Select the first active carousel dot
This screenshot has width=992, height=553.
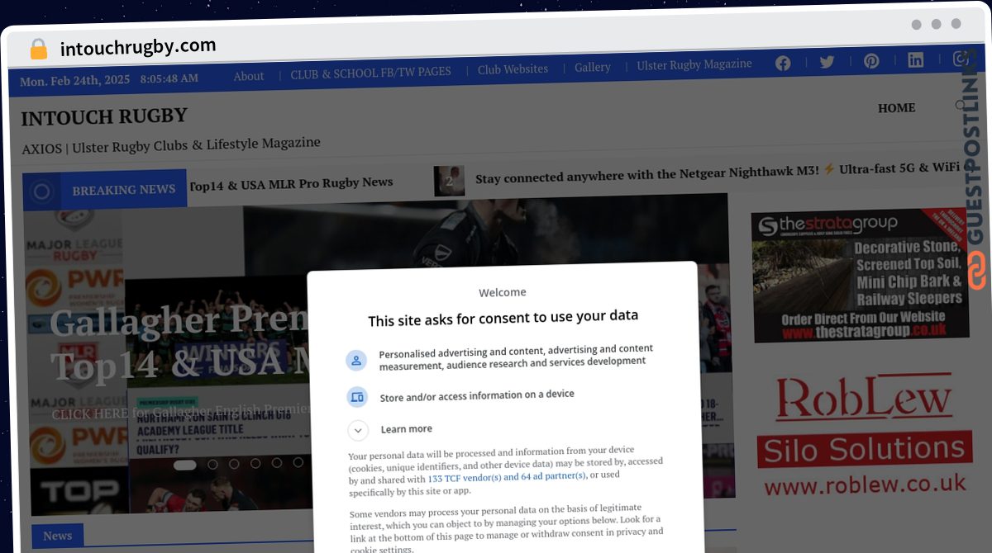click(x=184, y=466)
